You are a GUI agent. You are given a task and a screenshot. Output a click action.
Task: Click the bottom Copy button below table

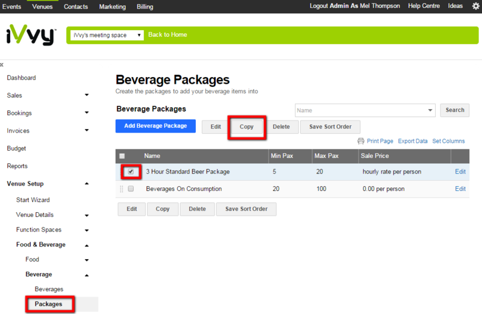click(x=163, y=209)
